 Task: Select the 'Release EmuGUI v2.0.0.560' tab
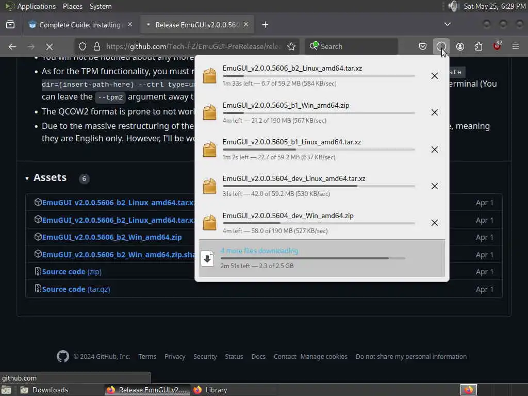pyautogui.click(x=197, y=25)
